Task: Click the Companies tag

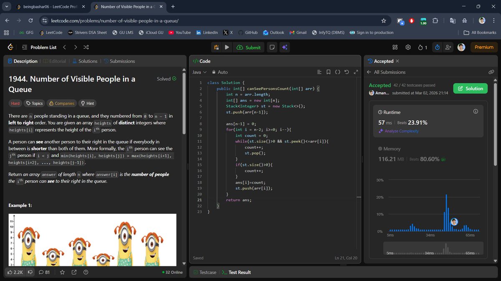Action: (x=61, y=103)
